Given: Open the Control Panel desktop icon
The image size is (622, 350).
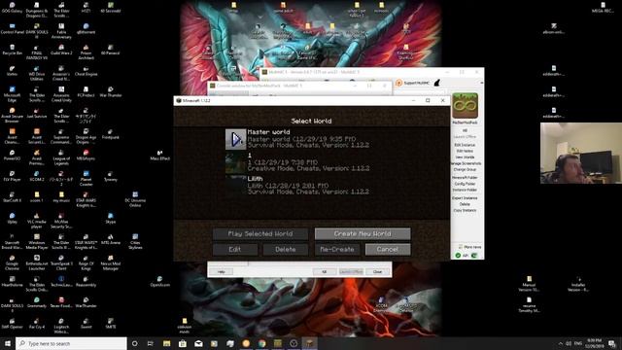Looking at the screenshot, I should tap(12, 28).
